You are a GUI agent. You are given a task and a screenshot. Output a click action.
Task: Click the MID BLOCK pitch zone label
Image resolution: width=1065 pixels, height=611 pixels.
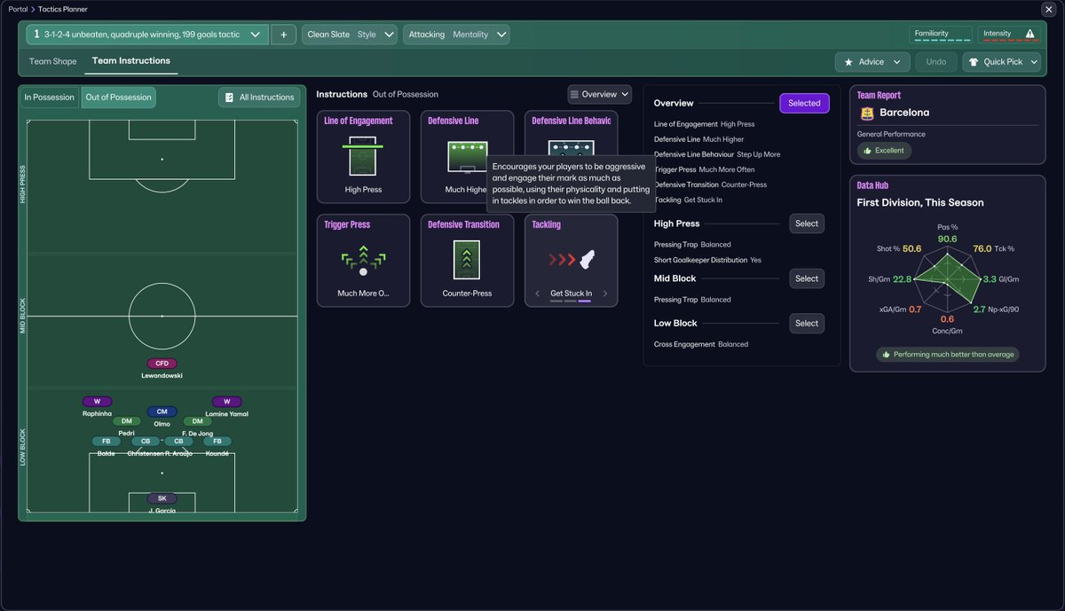(x=23, y=316)
